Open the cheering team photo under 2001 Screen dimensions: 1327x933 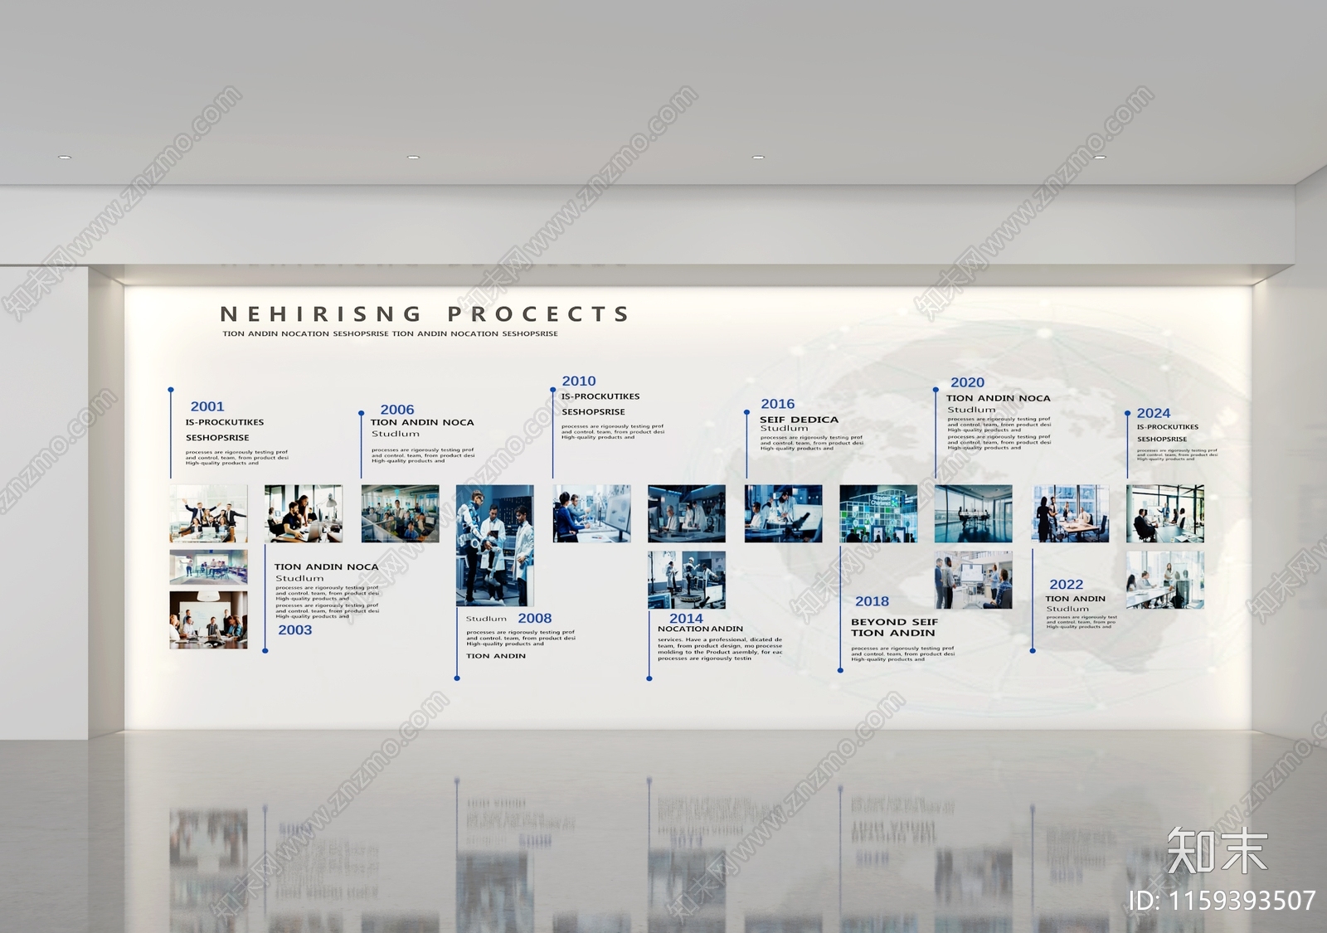[x=208, y=514]
